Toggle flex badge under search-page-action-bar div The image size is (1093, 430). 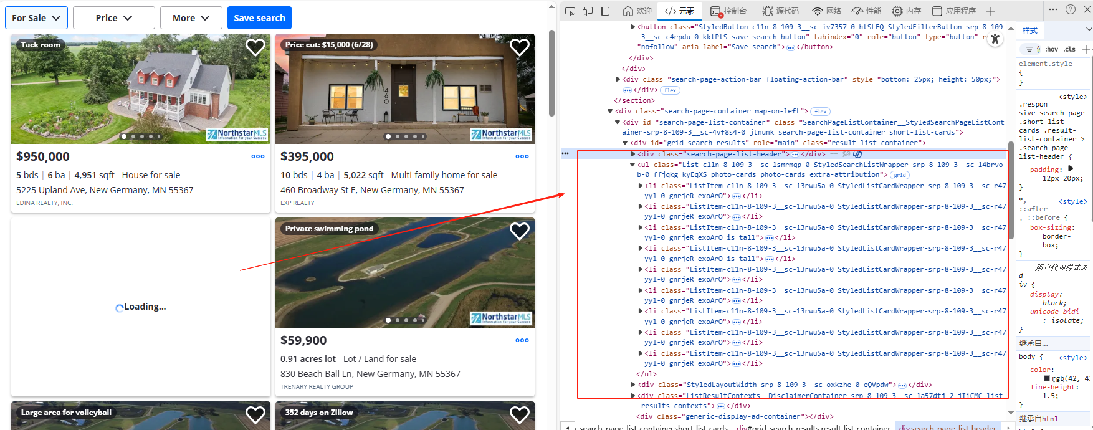(670, 90)
